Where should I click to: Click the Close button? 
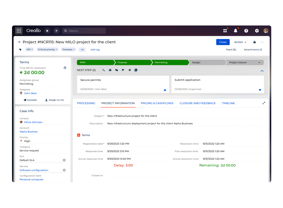click(x=223, y=42)
